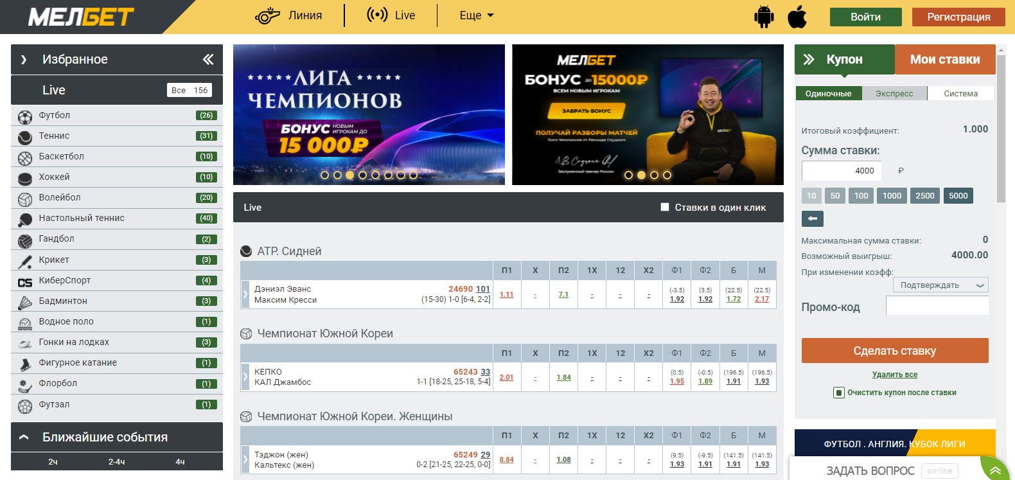
Task: Click the boat racing icon
Action: coord(25,343)
